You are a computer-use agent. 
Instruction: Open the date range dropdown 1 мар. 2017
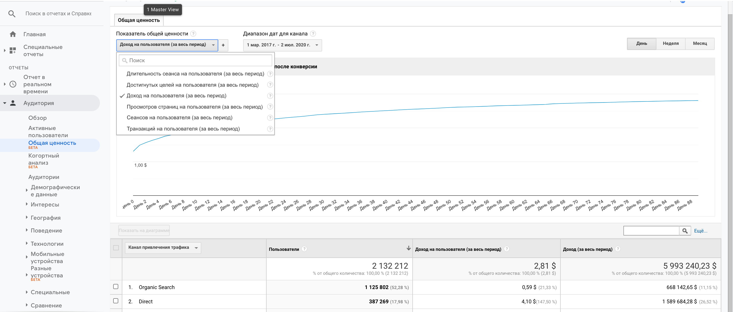click(282, 45)
